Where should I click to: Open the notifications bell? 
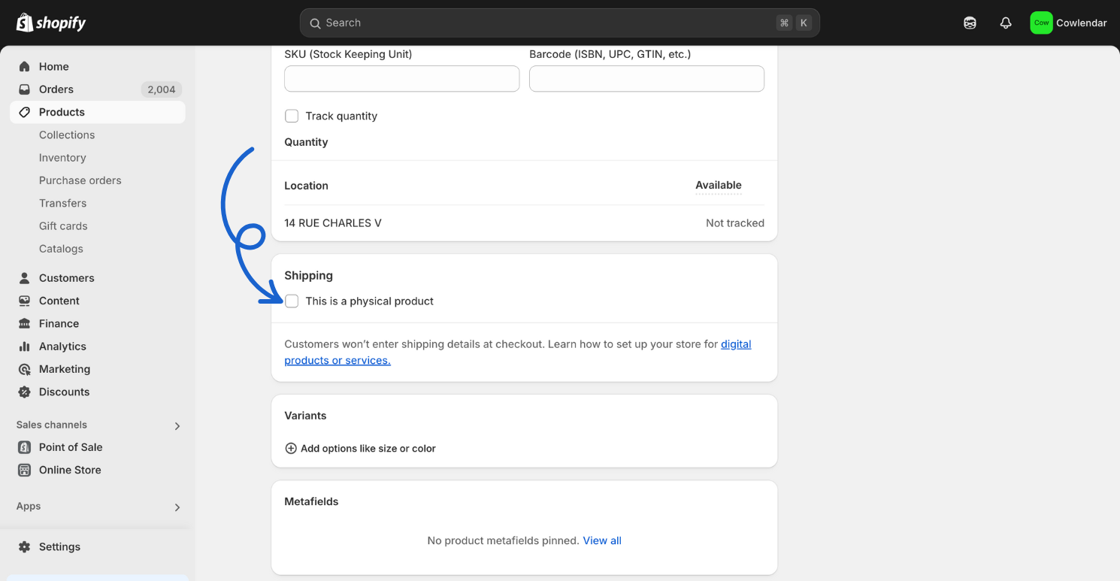pyautogui.click(x=1006, y=23)
